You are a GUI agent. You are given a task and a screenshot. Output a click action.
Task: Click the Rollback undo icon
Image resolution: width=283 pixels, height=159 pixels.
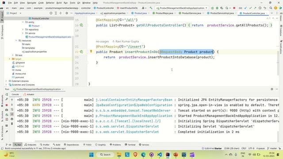click(265, 8)
